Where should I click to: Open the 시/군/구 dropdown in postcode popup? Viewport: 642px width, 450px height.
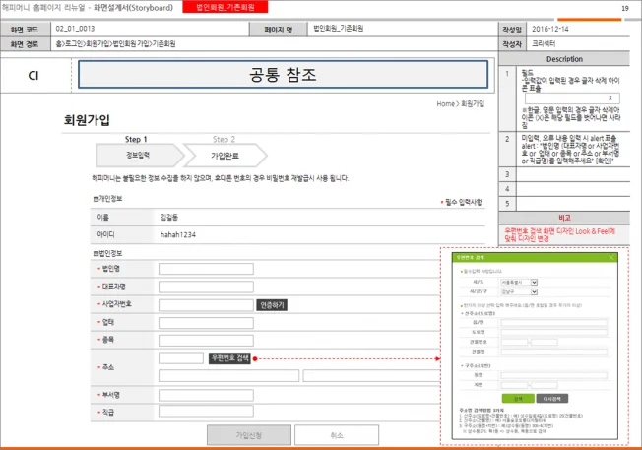pyautogui.click(x=534, y=291)
